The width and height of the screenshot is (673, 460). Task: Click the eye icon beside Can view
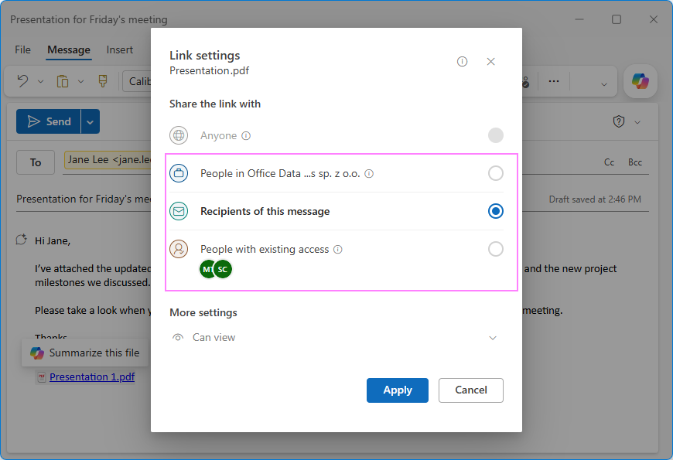(x=178, y=337)
